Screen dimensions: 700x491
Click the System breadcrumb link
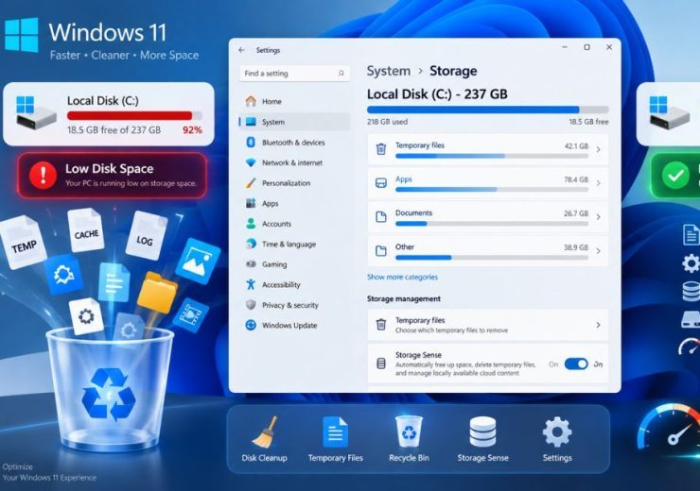coord(389,71)
